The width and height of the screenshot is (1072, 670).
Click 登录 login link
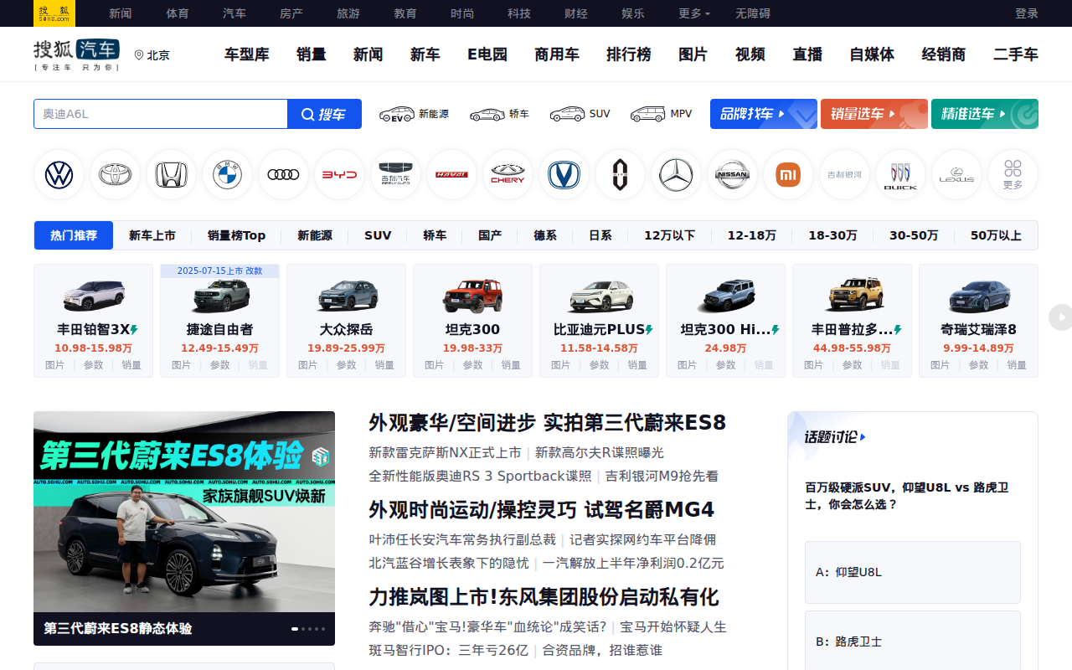[1027, 13]
